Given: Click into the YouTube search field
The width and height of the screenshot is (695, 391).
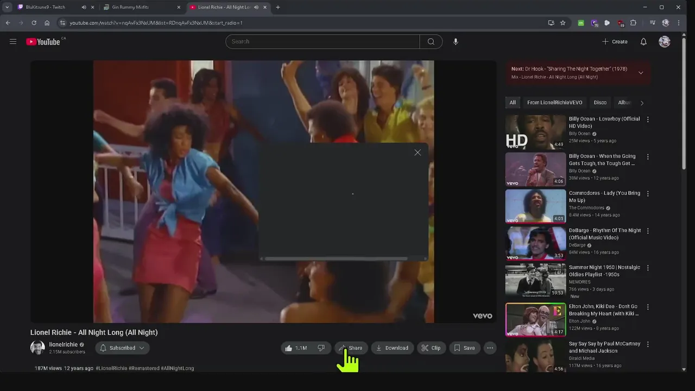Looking at the screenshot, I should (x=323, y=41).
